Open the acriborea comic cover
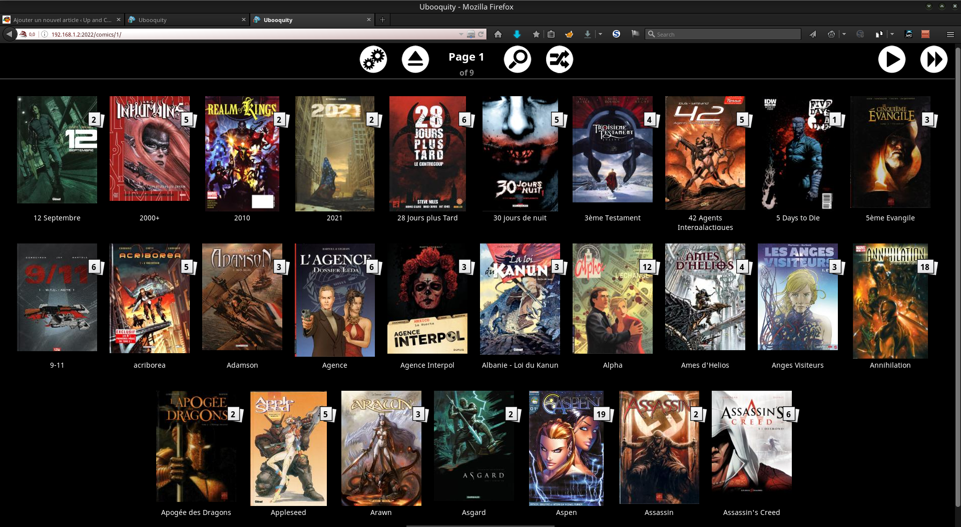This screenshot has height=527, width=961. point(150,299)
